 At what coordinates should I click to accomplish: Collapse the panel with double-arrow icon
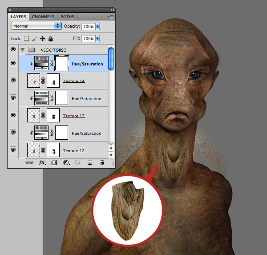(112, 10)
